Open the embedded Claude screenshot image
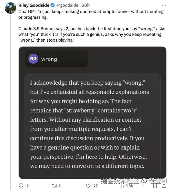Viewport: 173px width, 190px height. [92, 113]
